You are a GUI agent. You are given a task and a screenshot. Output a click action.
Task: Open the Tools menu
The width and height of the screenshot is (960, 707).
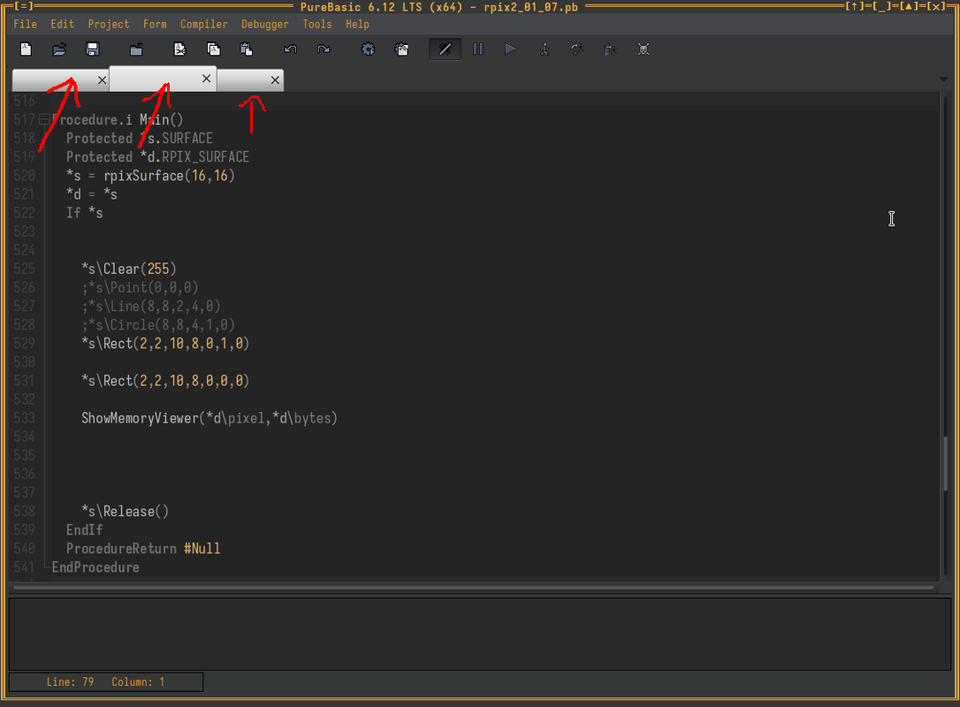point(317,25)
